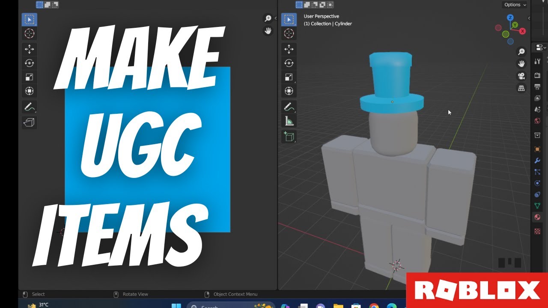The image size is (548, 308).
Task: Activate the Rotate tool in left editor
Action: tap(29, 63)
